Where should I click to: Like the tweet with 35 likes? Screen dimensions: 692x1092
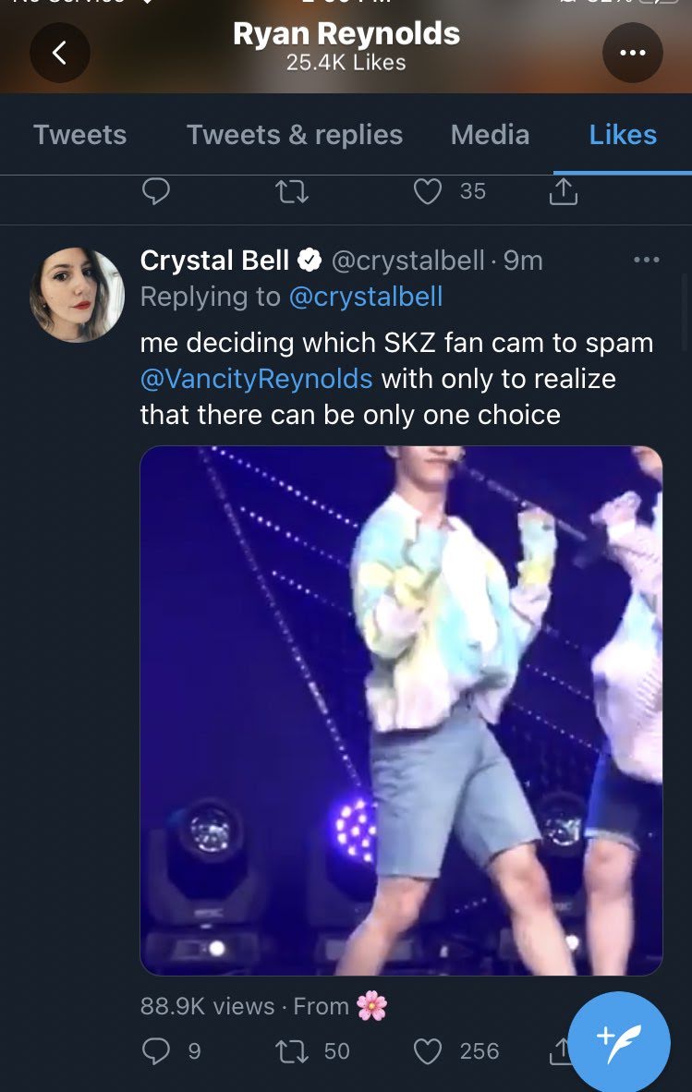[428, 191]
